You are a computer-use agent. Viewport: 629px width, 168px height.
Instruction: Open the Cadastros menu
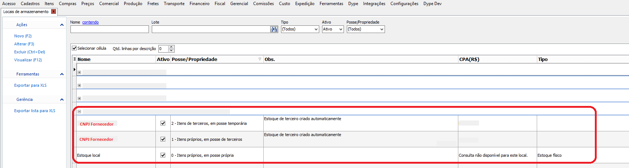[30, 4]
